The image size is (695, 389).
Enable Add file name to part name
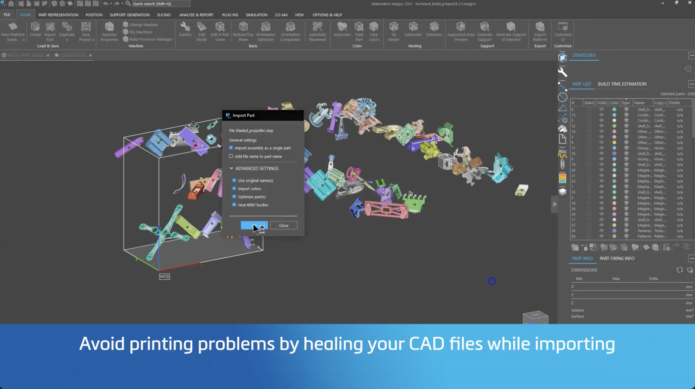[231, 156]
